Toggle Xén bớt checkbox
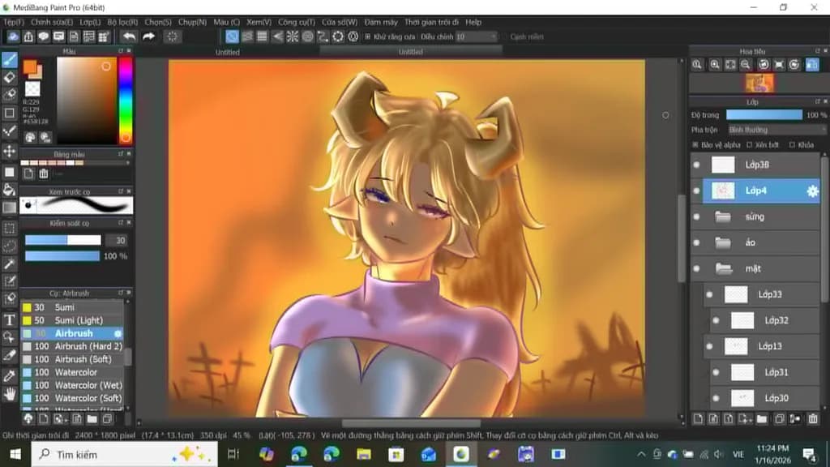 (749, 144)
